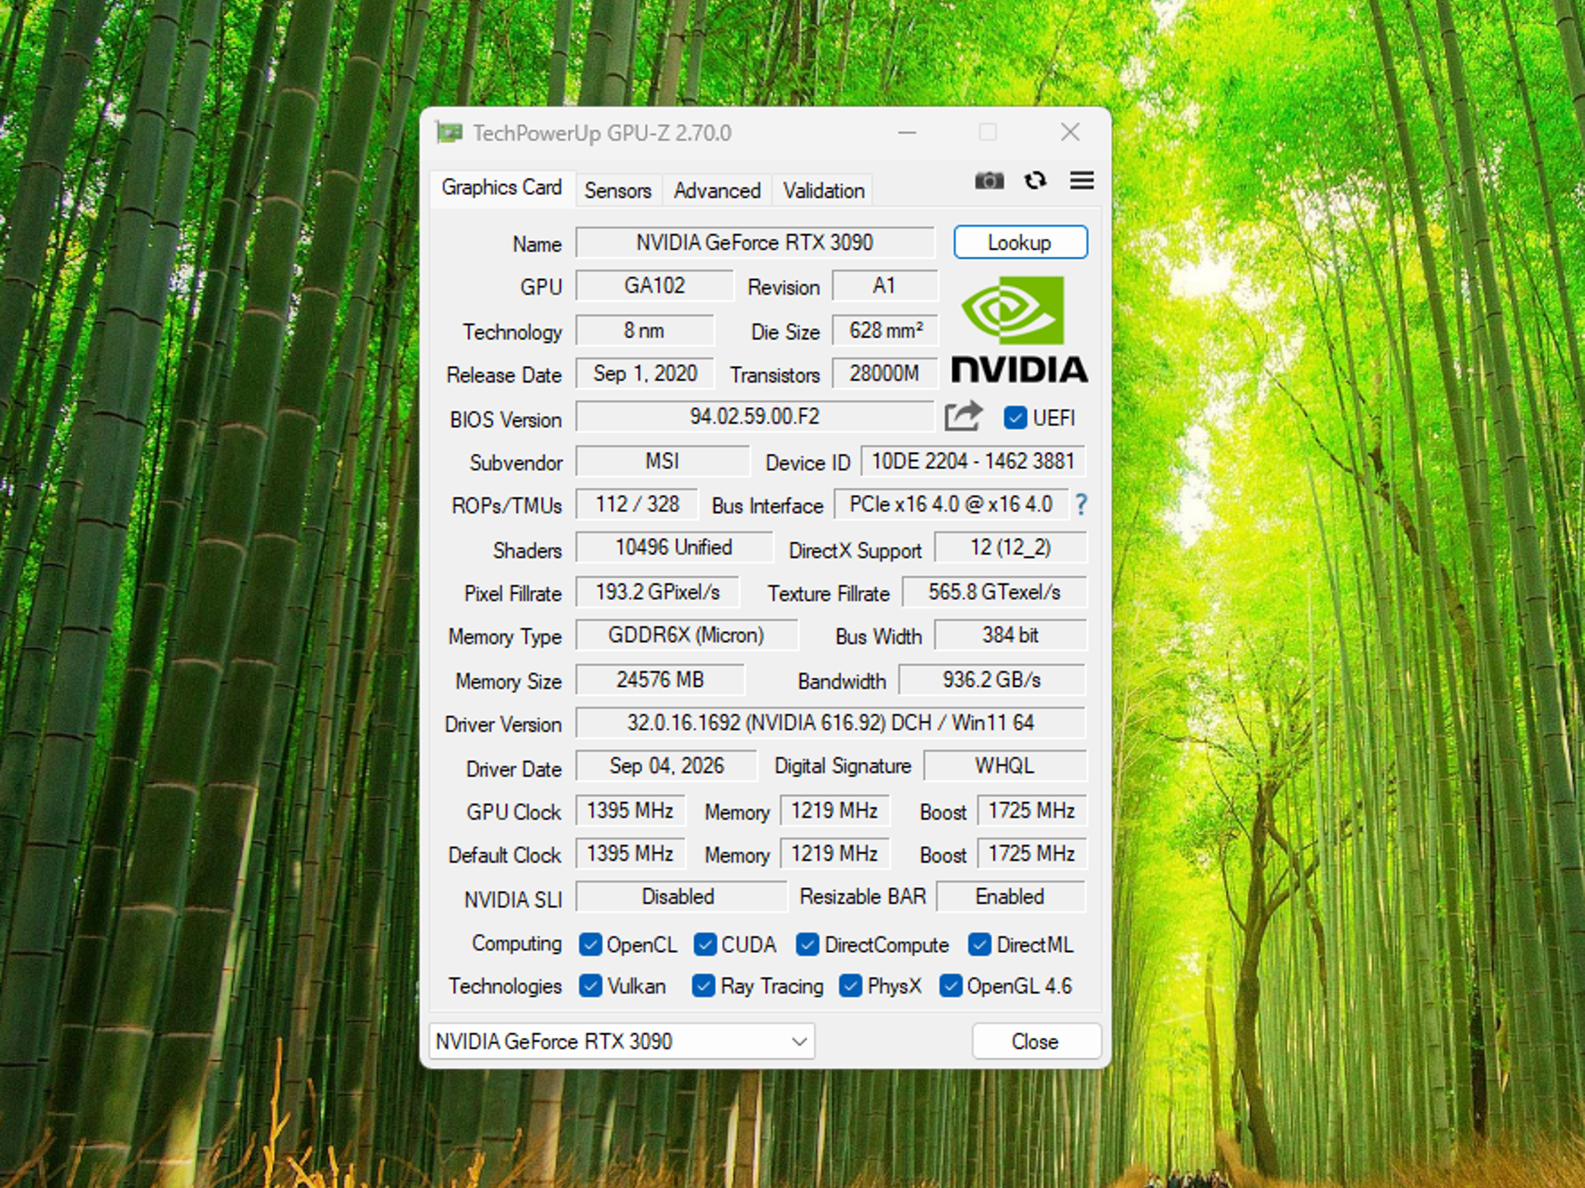Image resolution: width=1585 pixels, height=1188 pixels.
Task: Toggle the Vulkan checkbox
Action: pyautogui.click(x=590, y=986)
